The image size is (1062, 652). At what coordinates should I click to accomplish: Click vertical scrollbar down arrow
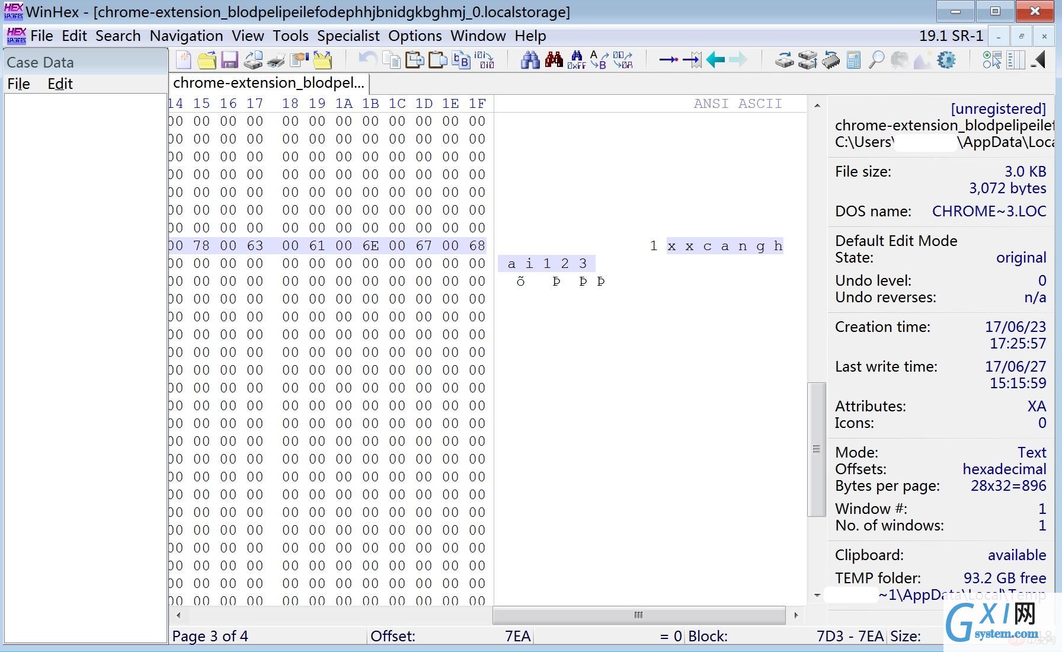pyautogui.click(x=817, y=595)
